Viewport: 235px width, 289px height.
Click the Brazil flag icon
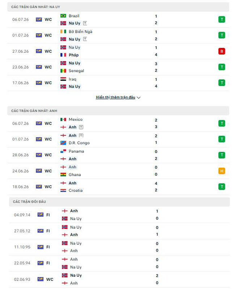point(63,16)
